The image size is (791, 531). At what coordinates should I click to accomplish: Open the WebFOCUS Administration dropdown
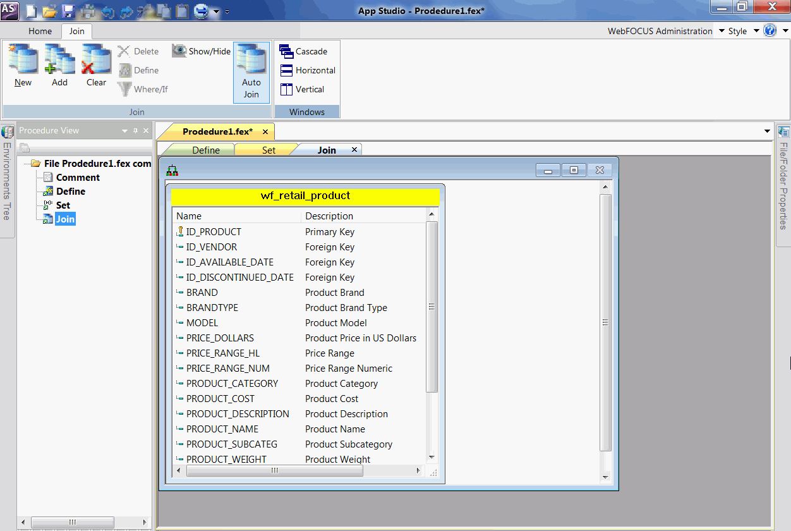pyautogui.click(x=667, y=31)
